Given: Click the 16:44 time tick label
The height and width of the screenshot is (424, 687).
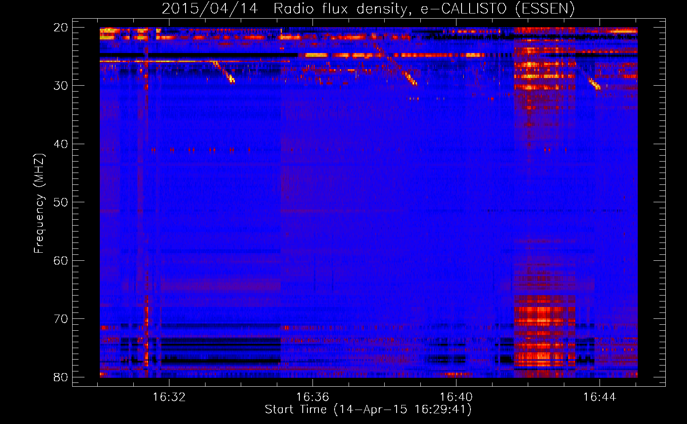Looking at the screenshot, I should coord(600,397).
